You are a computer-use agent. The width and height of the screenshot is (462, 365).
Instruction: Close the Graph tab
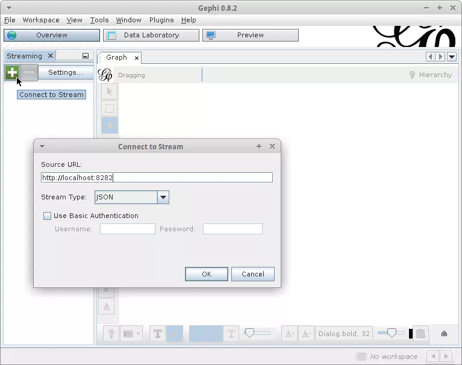136,58
